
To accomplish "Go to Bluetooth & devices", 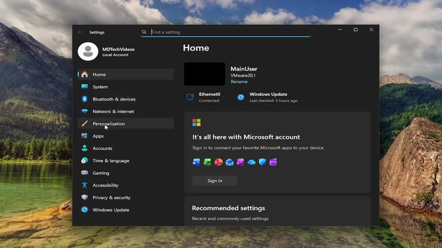I will coord(126,99).
